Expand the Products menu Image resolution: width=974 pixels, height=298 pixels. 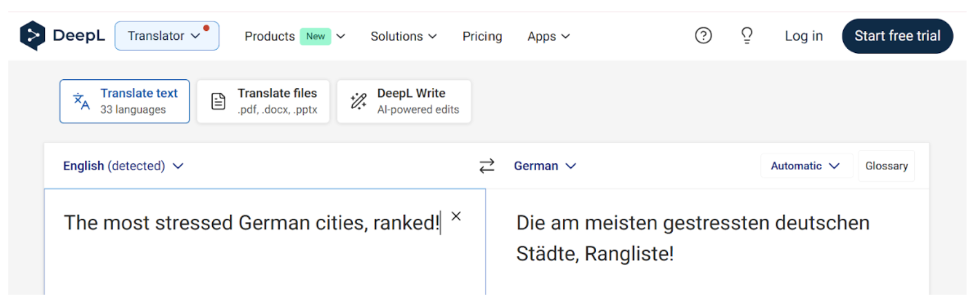pyautogui.click(x=294, y=36)
